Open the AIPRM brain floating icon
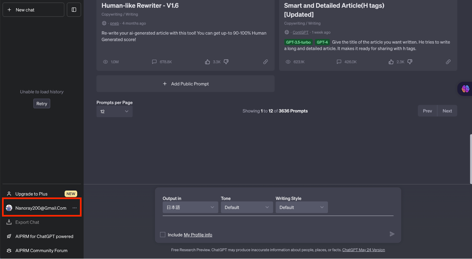This screenshot has width=472, height=259. (x=465, y=89)
